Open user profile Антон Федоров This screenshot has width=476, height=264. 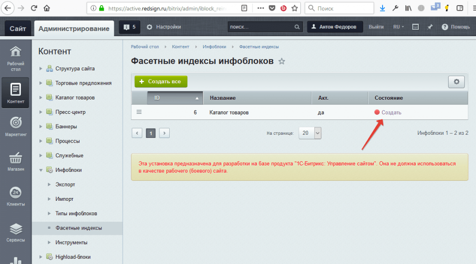(334, 27)
